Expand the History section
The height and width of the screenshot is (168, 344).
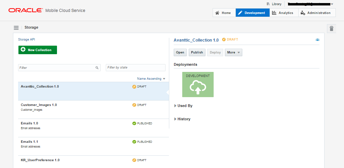click(x=182, y=119)
